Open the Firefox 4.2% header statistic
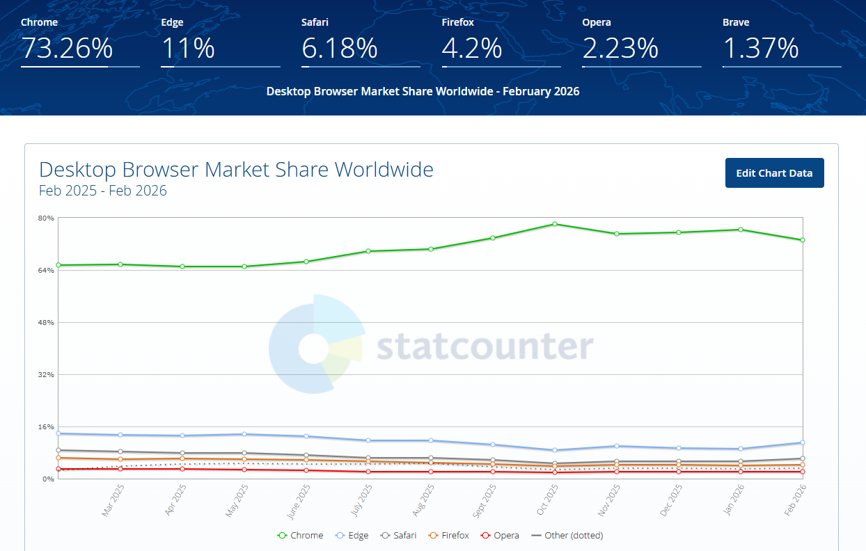Viewport: 866px width, 551px height. coord(472,48)
